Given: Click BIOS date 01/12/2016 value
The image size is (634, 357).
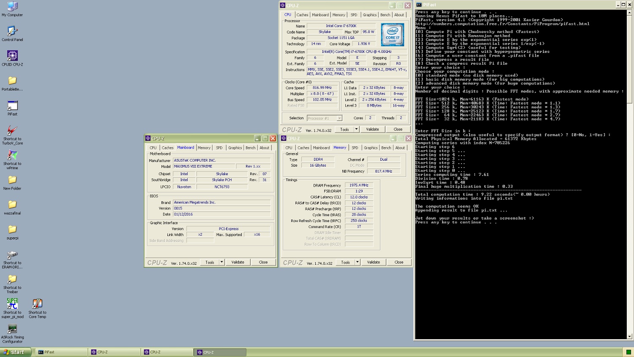Looking at the screenshot, I should click(221, 214).
